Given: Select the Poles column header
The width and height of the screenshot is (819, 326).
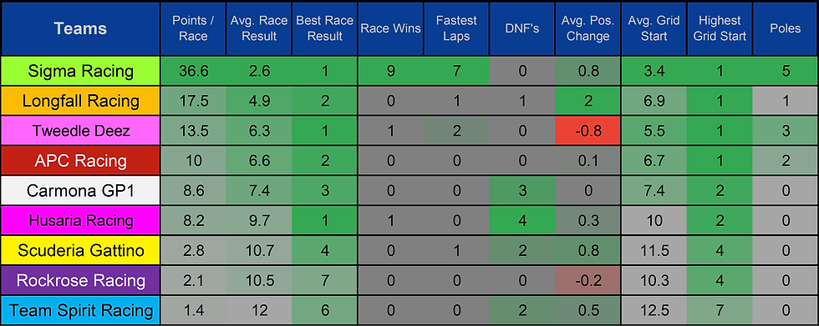Looking at the screenshot, I should pos(785,28).
